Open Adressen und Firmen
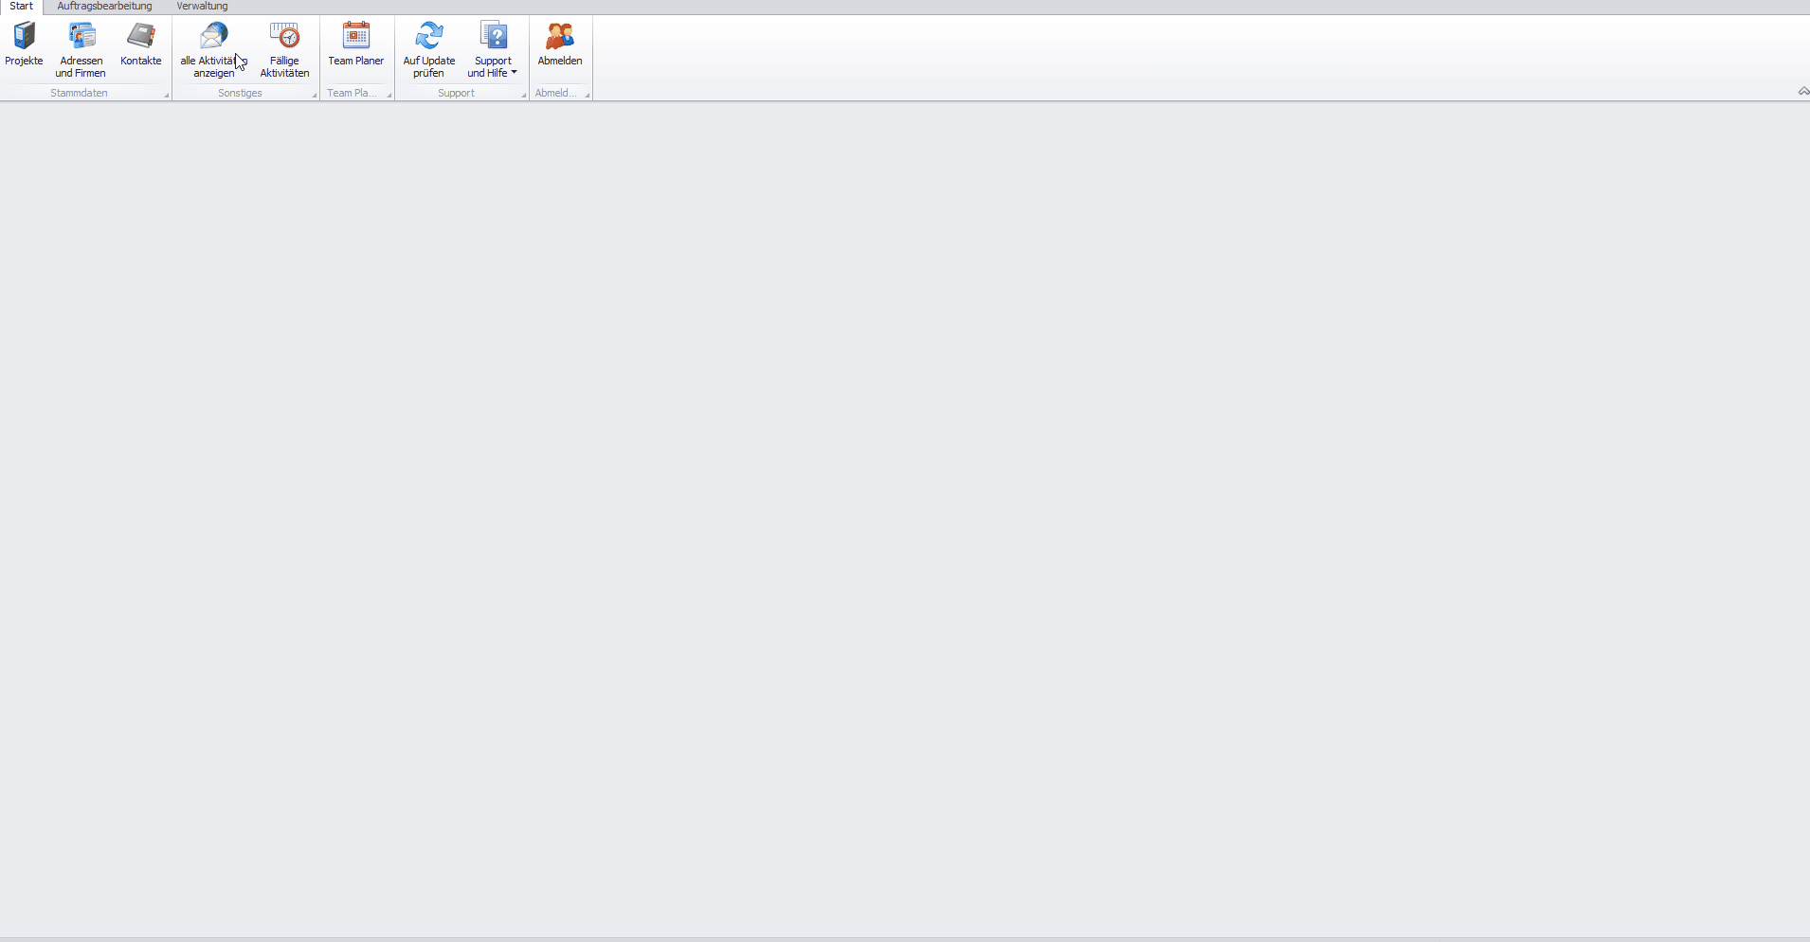This screenshot has width=1810, height=942. pos(81,47)
